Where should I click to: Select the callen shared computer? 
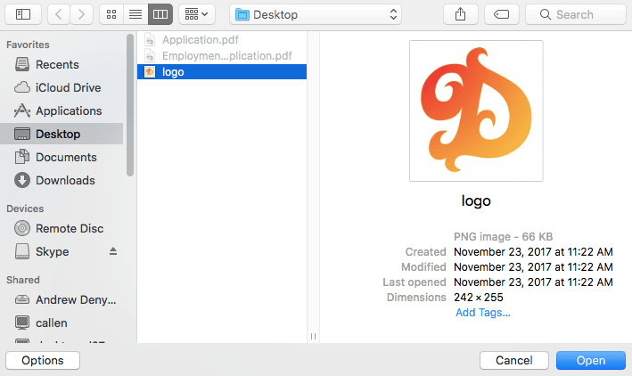pyautogui.click(x=62, y=323)
